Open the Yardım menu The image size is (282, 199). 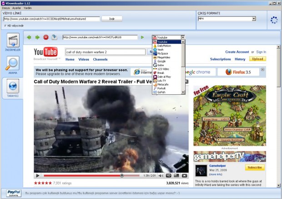[27, 8]
